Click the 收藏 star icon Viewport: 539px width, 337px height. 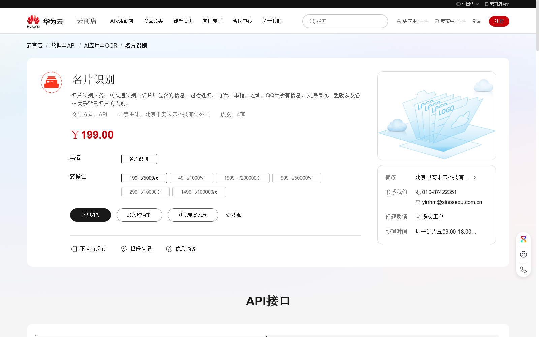click(x=229, y=215)
